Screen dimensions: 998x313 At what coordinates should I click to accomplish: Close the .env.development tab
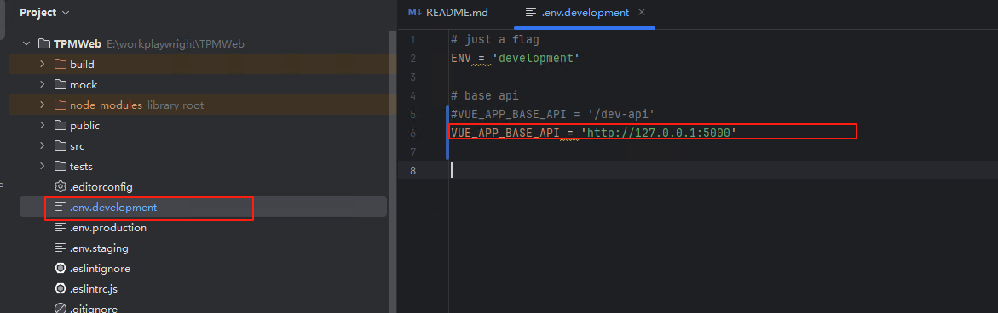point(642,12)
